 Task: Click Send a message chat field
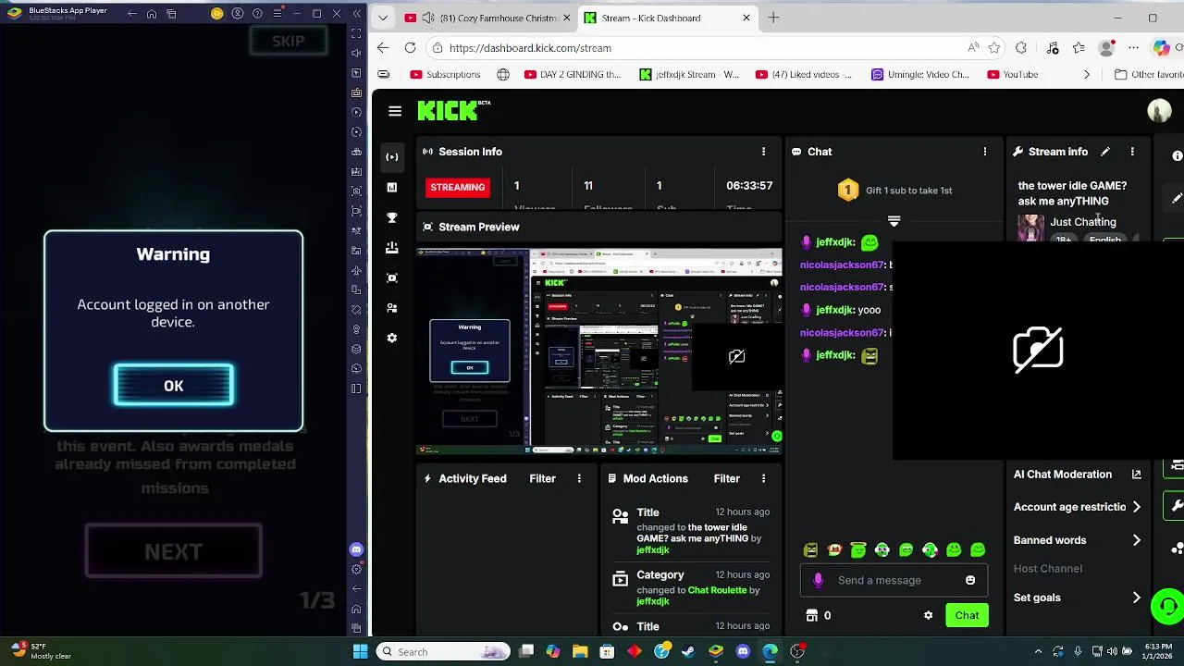coord(894,580)
